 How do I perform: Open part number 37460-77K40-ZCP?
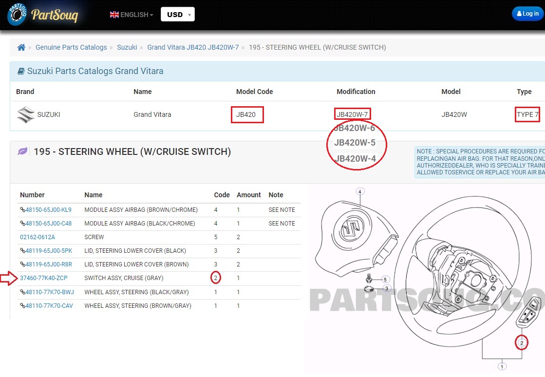[x=44, y=278]
